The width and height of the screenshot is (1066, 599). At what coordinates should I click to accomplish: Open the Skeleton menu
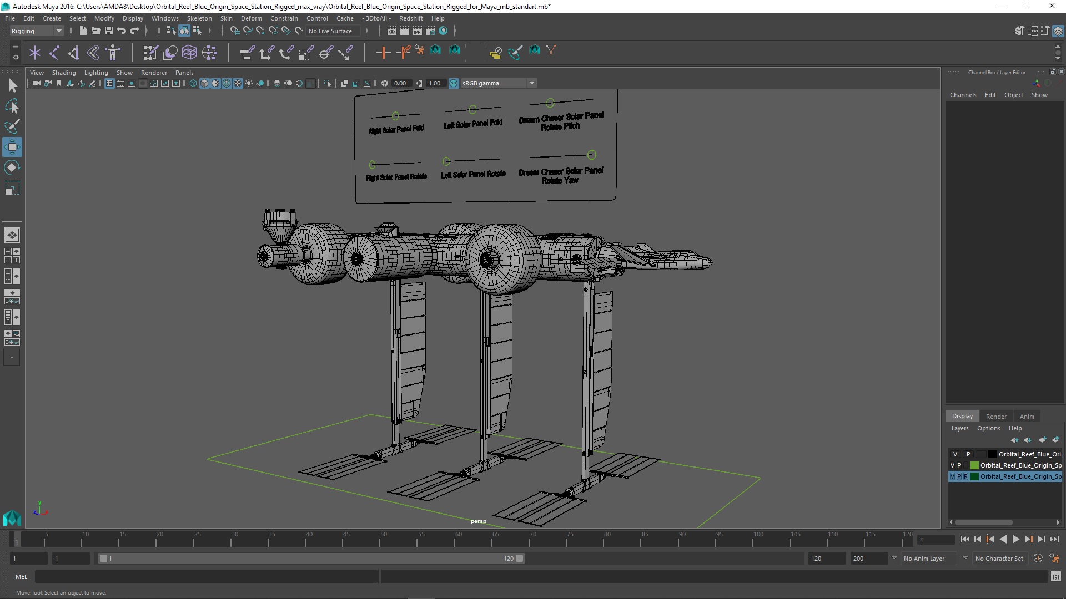point(199,18)
